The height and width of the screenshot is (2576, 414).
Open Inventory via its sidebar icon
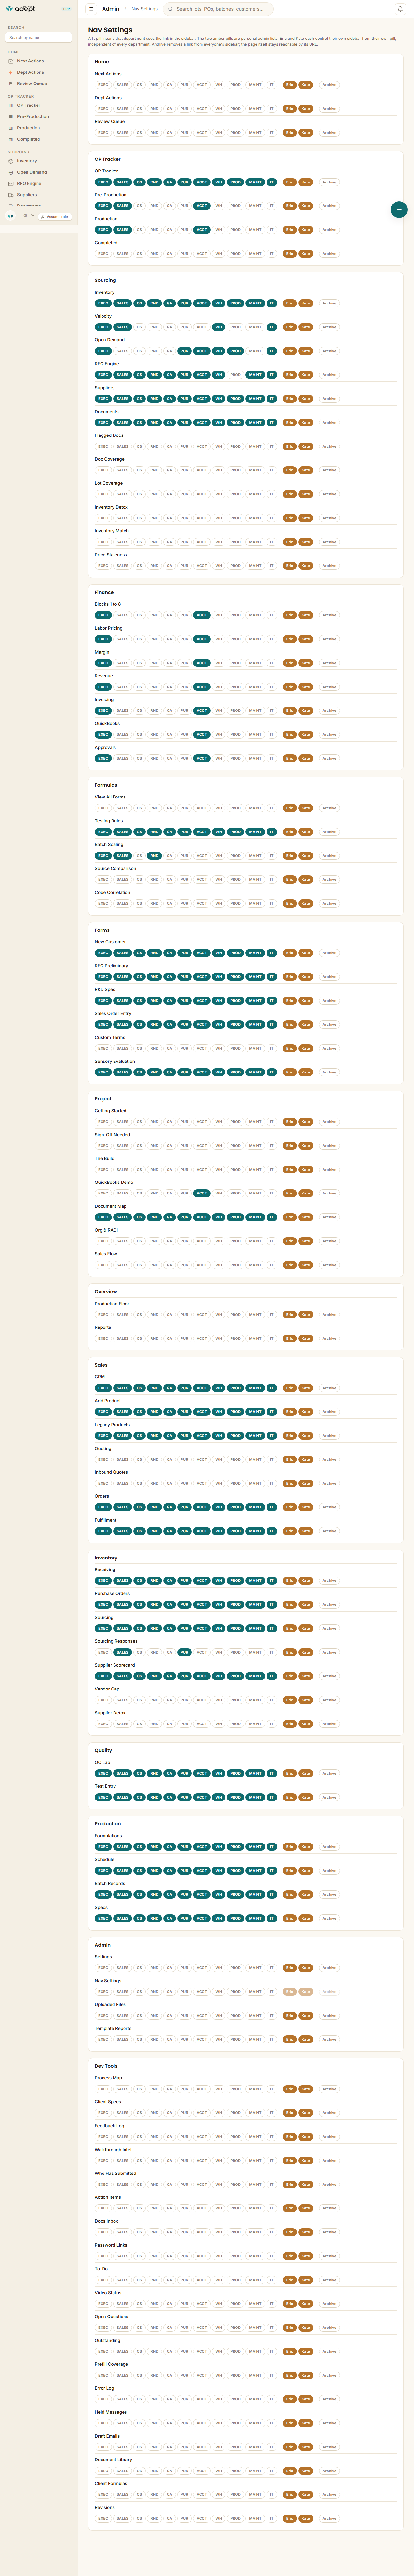(11, 161)
